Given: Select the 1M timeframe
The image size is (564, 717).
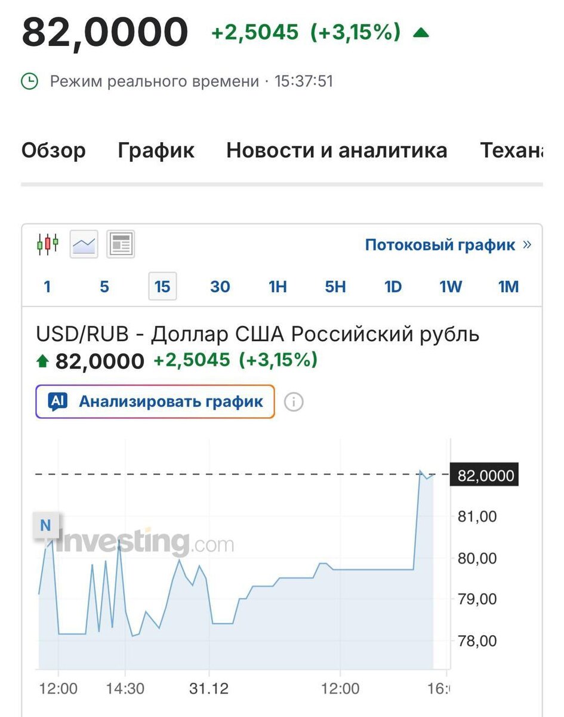Looking at the screenshot, I should (508, 287).
